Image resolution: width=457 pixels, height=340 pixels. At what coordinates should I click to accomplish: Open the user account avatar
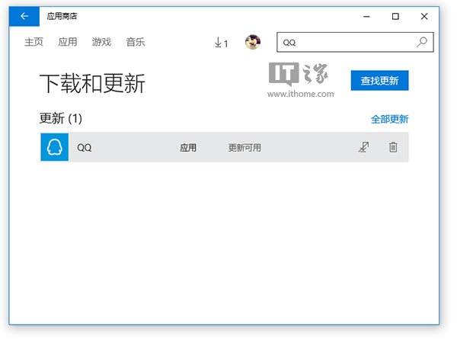point(253,42)
